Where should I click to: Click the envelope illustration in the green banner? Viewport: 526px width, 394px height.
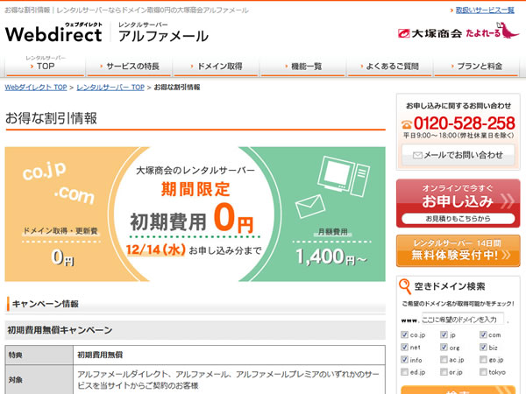pos(310,207)
